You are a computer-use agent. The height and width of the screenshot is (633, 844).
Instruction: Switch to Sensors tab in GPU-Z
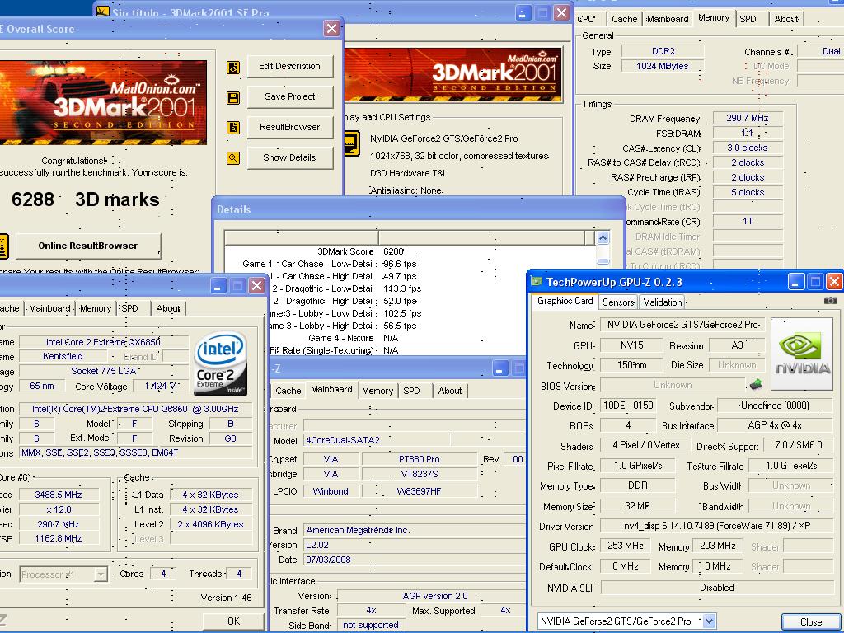click(618, 302)
